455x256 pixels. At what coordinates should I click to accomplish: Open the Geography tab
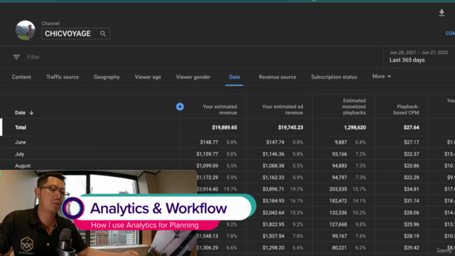coord(107,77)
